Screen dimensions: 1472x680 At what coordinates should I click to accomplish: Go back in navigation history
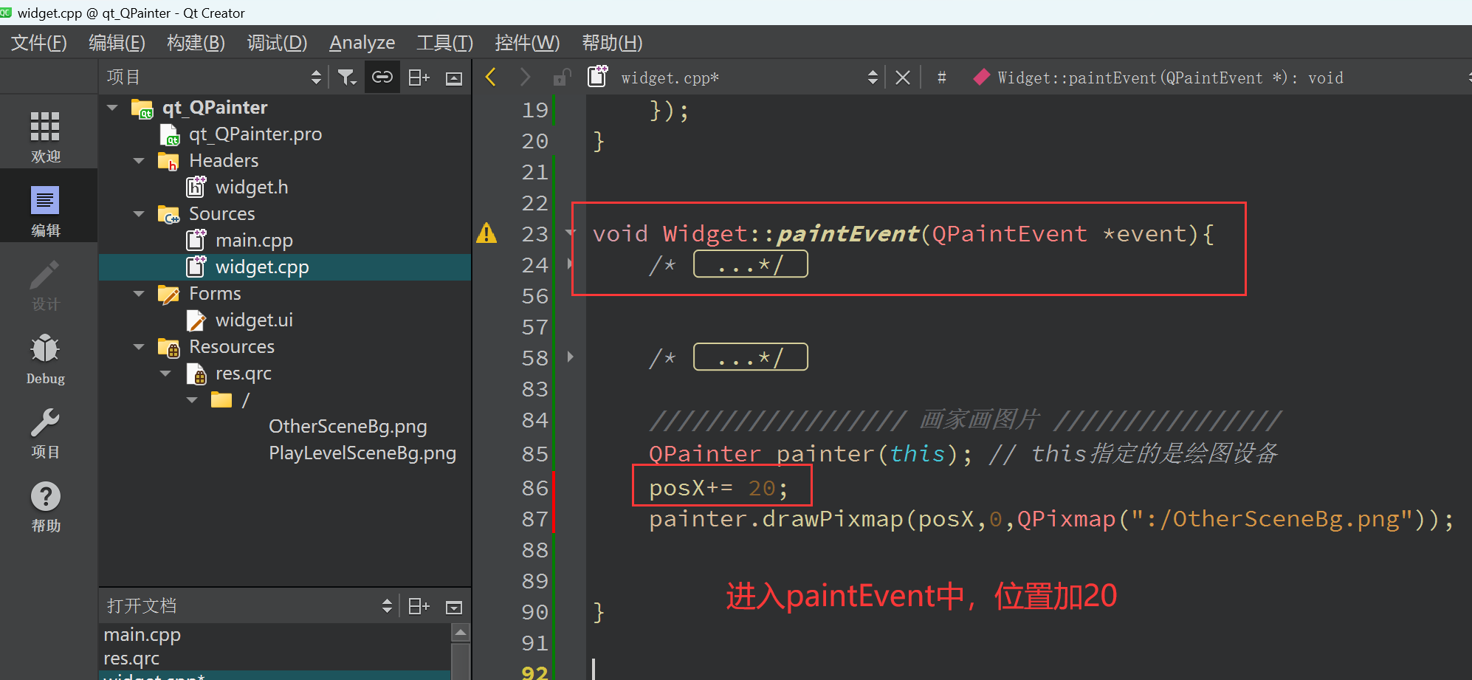point(492,77)
